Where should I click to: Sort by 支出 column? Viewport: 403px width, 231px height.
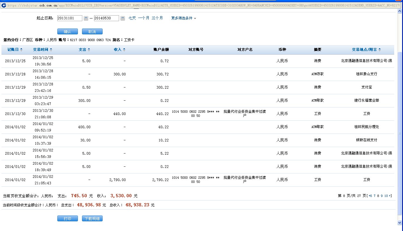pyautogui.click(x=84, y=50)
